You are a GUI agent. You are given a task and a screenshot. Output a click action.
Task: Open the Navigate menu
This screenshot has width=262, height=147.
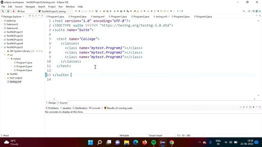pos(30,7)
